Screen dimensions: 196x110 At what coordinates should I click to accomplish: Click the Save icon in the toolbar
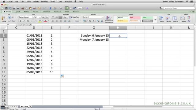(x=14, y=8)
